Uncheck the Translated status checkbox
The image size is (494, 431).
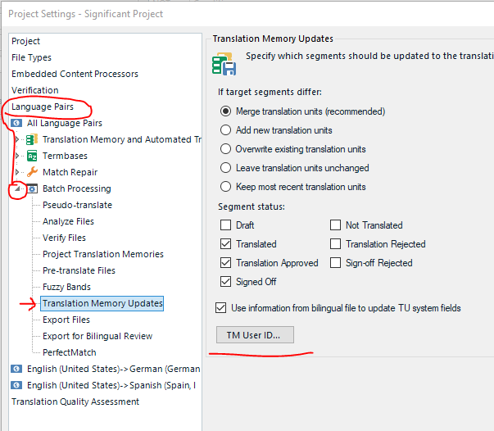click(x=225, y=244)
